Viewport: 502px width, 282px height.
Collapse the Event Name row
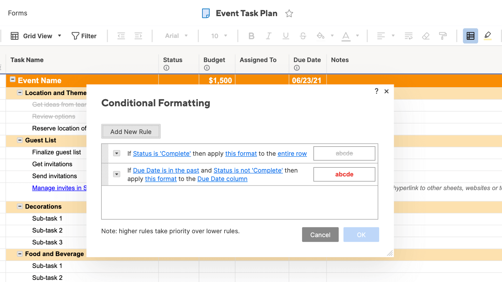(x=13, y=80)
